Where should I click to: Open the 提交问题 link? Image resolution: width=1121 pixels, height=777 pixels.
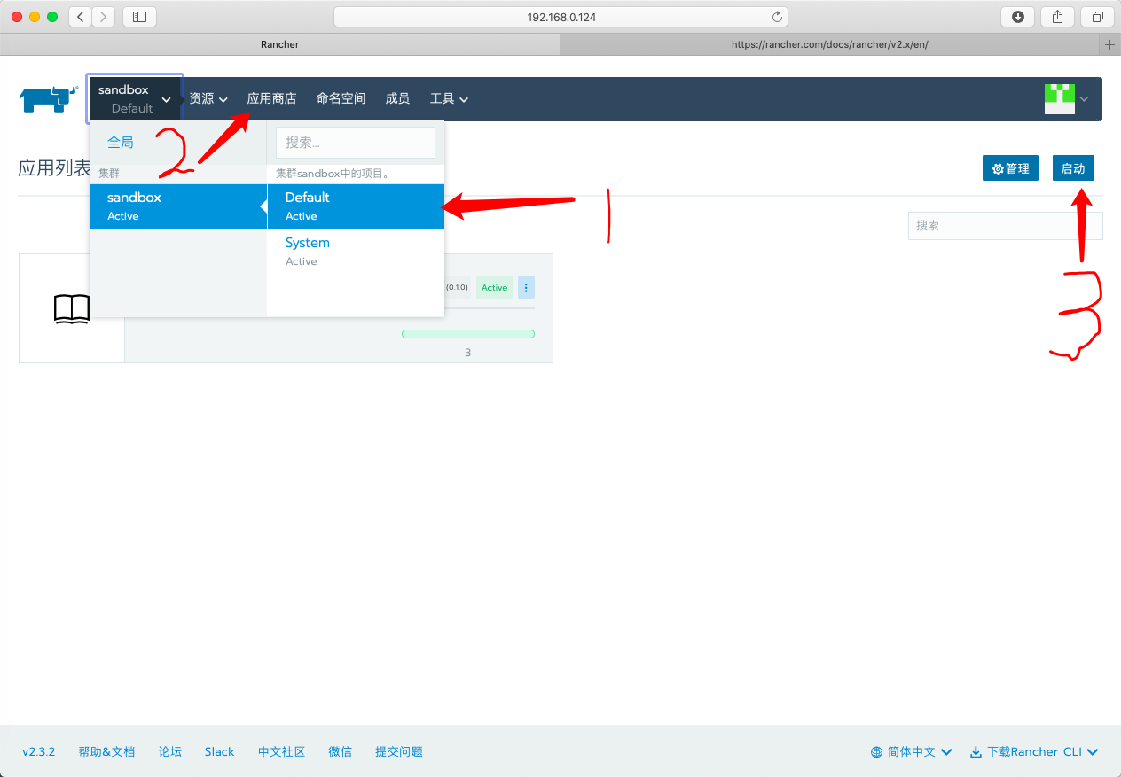pyautogui.click(x=399, y=751)
